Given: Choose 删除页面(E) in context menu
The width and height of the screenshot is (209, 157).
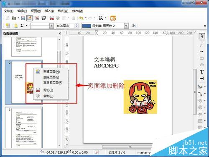Looking at the screenshot, I should click(x=51, y=77).
